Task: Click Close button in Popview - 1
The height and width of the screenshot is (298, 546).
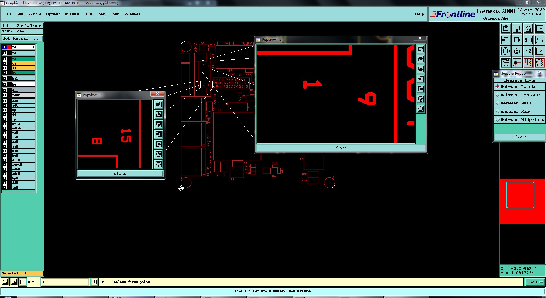Action: pyautogui.click(x=341, y=148)
